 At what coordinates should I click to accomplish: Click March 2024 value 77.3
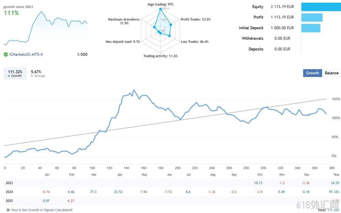(93, 192)
